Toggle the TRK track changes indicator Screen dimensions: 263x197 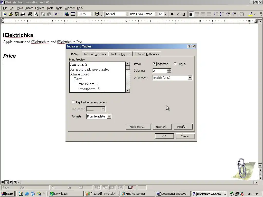click(105, 188)
